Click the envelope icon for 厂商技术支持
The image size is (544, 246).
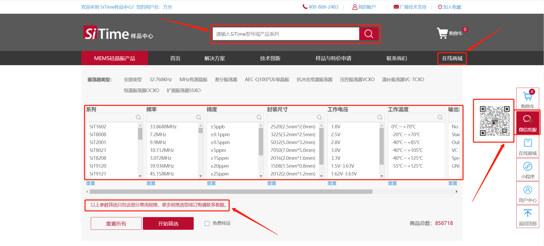pyautogui.click(x=396, y=7)
